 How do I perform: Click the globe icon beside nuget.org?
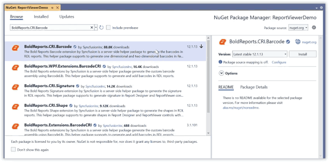pos(298,42)
